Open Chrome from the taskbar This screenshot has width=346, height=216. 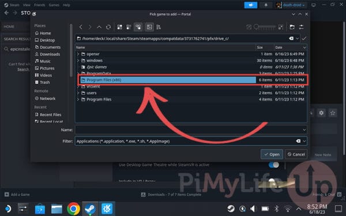(73, 209)
